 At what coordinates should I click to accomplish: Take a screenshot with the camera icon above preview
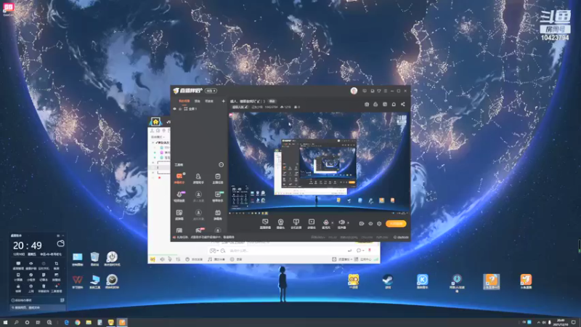367,104
